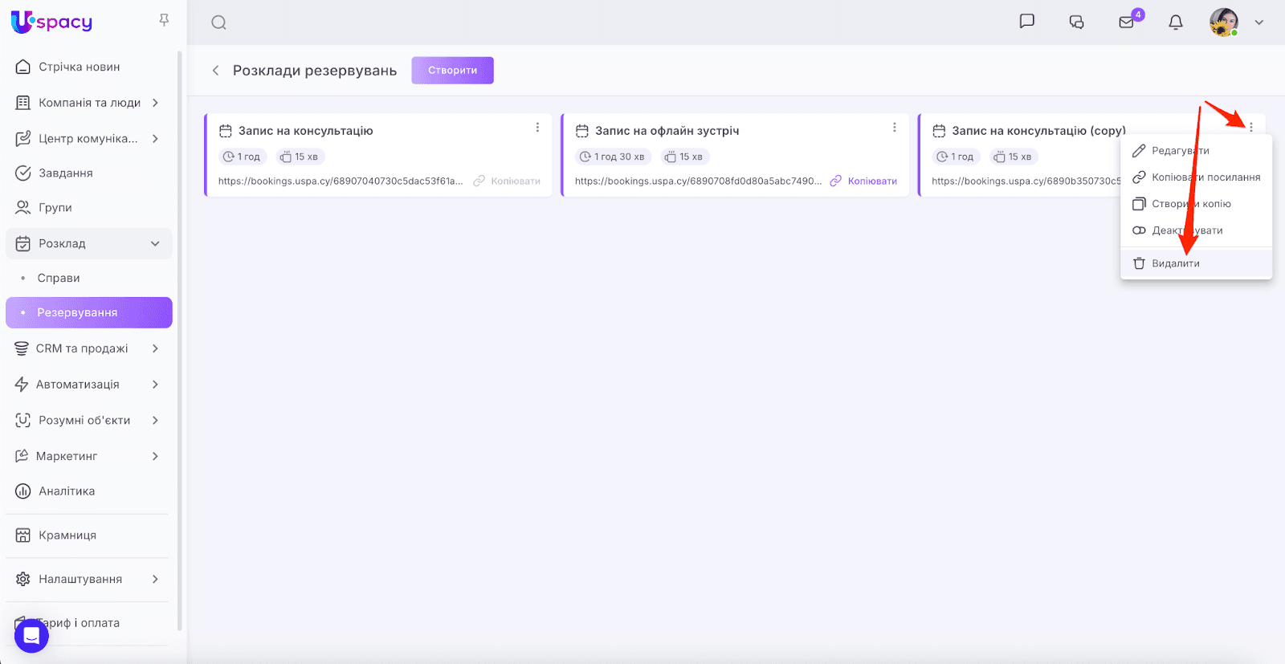This screenshot has width=1285, height=664.
Task: Open the Запис на консультацію schedule card
Action: 305,131
